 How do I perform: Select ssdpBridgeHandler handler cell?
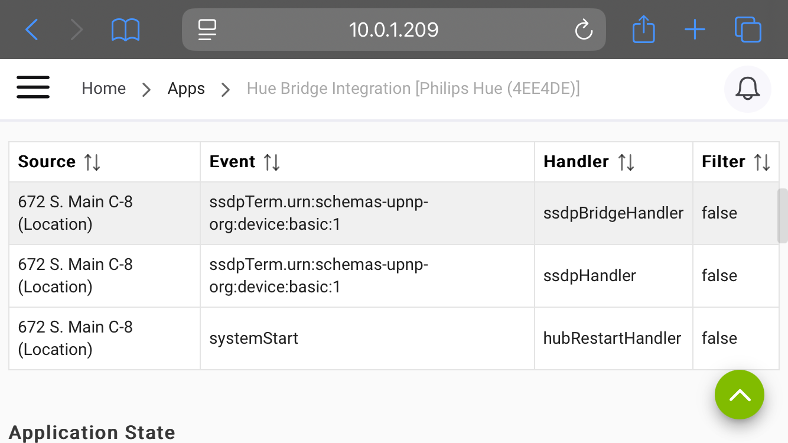[614, 213]
